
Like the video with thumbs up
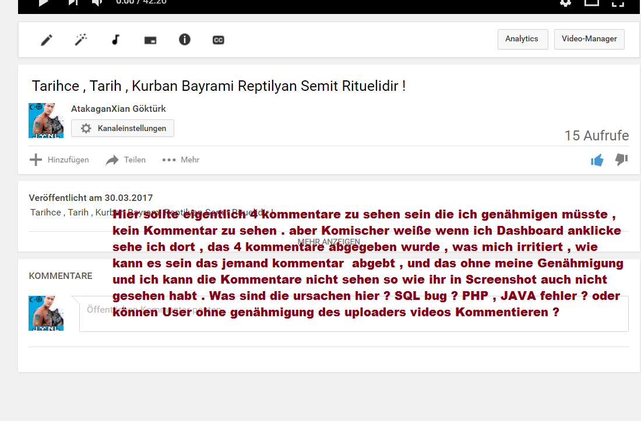(597, 160)
